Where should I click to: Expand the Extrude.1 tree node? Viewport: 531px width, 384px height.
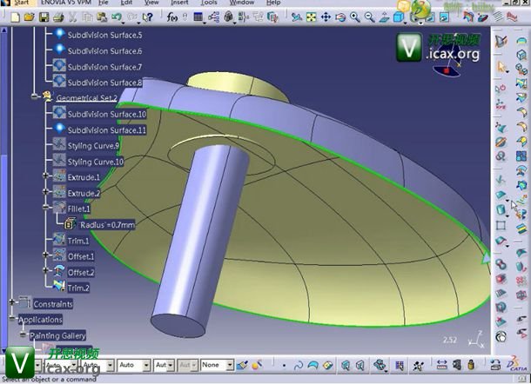[x=47, y=177]
